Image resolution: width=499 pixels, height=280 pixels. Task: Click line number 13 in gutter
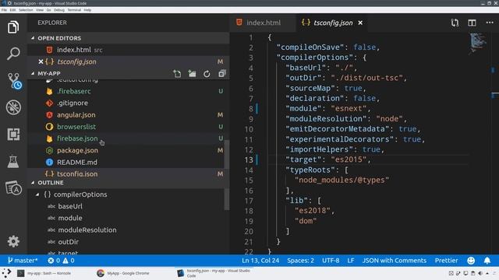click(249, 159)
